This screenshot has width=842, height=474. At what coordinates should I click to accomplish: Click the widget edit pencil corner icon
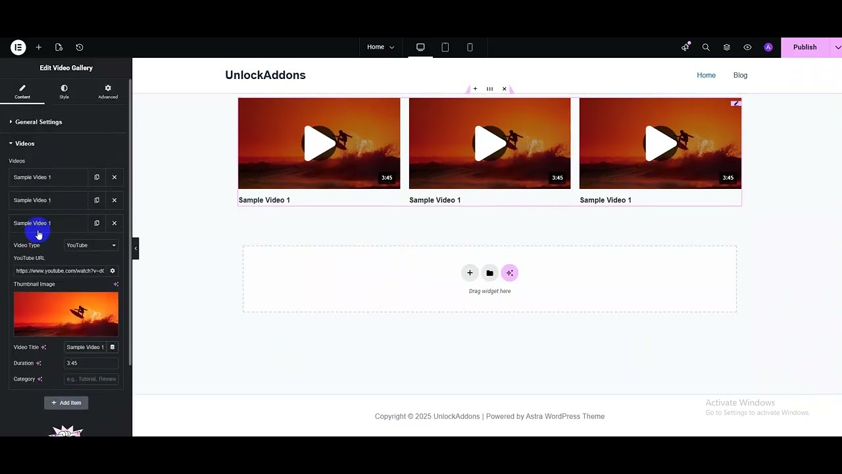[x=736, y=103]
